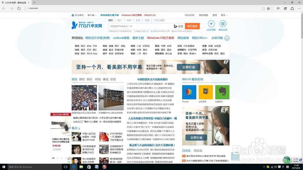Open the Edge share icon

292,8
